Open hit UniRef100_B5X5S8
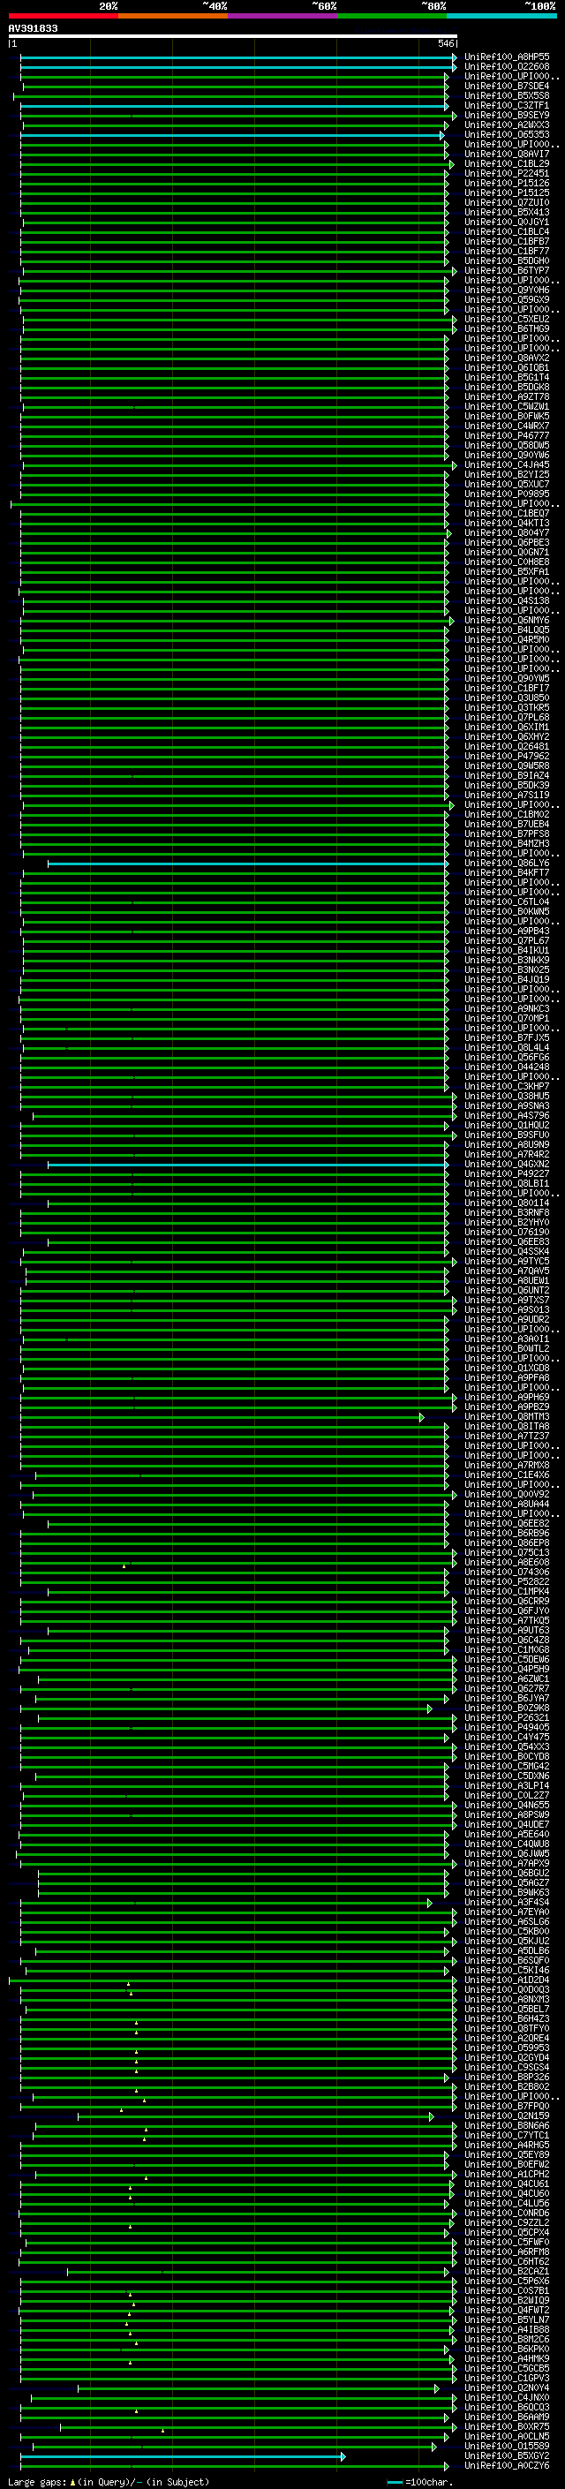The width and height of the screenshot is (565, 2489). click(507, 95)
